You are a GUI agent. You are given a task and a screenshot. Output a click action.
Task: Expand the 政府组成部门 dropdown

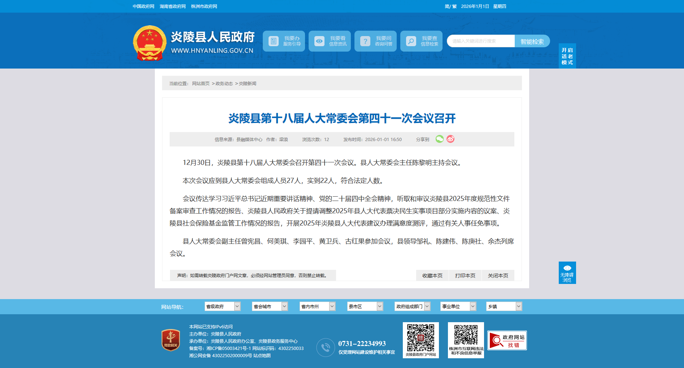tap(412, 306)
